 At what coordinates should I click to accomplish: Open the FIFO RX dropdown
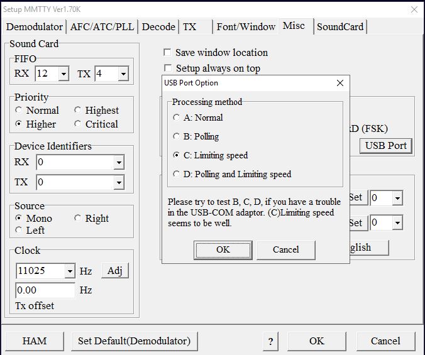tap(63, 74)
